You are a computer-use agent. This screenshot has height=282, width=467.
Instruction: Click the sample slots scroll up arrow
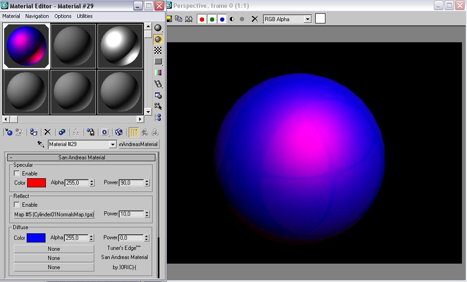point(148,27)
